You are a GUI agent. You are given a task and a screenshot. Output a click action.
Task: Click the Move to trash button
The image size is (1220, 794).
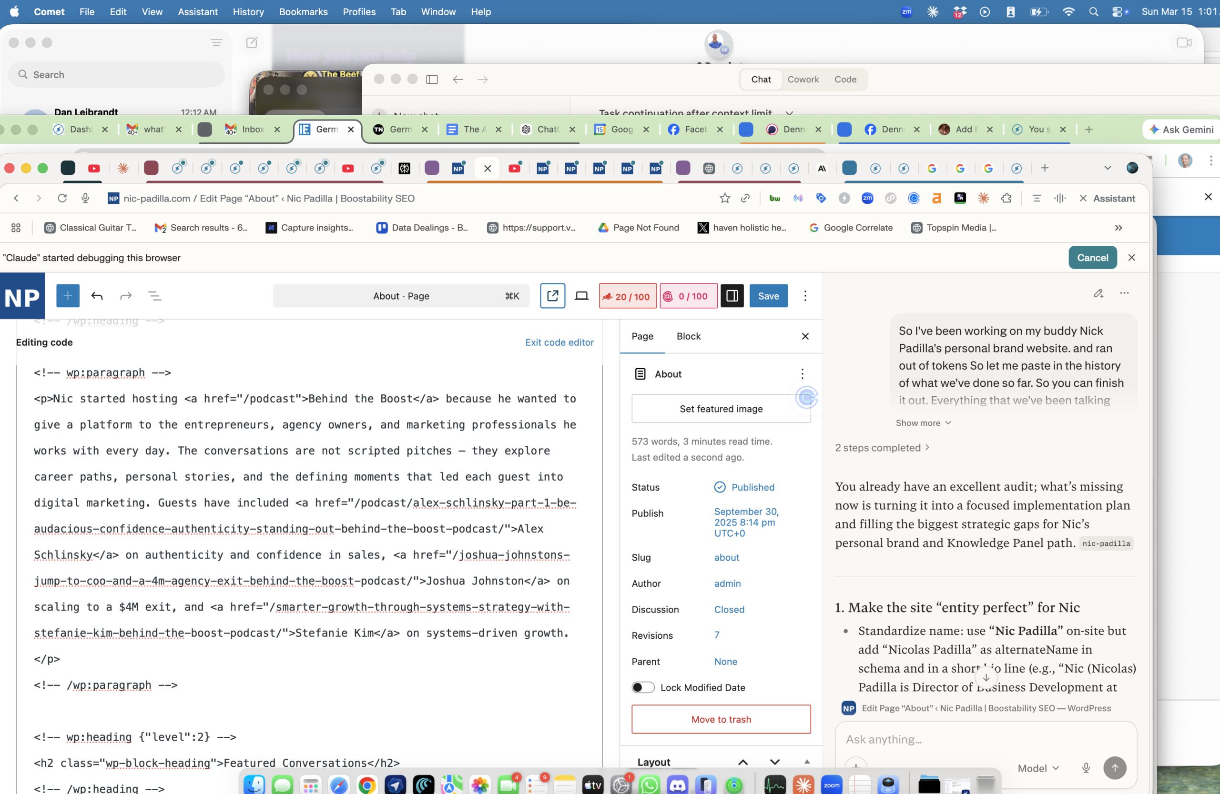tap(721, 719)
